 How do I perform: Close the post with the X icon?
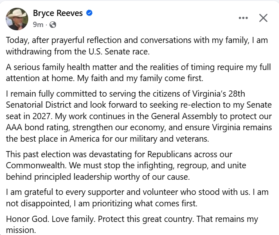pyautogui.click(x=263, y=18)
